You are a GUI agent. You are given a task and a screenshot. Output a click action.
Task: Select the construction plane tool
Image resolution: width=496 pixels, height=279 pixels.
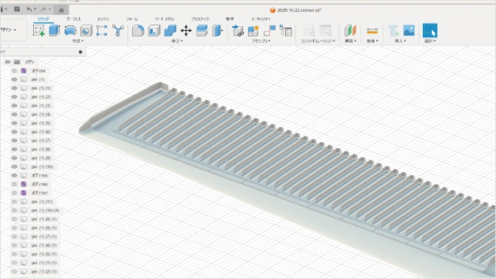[x=350, y=31]
